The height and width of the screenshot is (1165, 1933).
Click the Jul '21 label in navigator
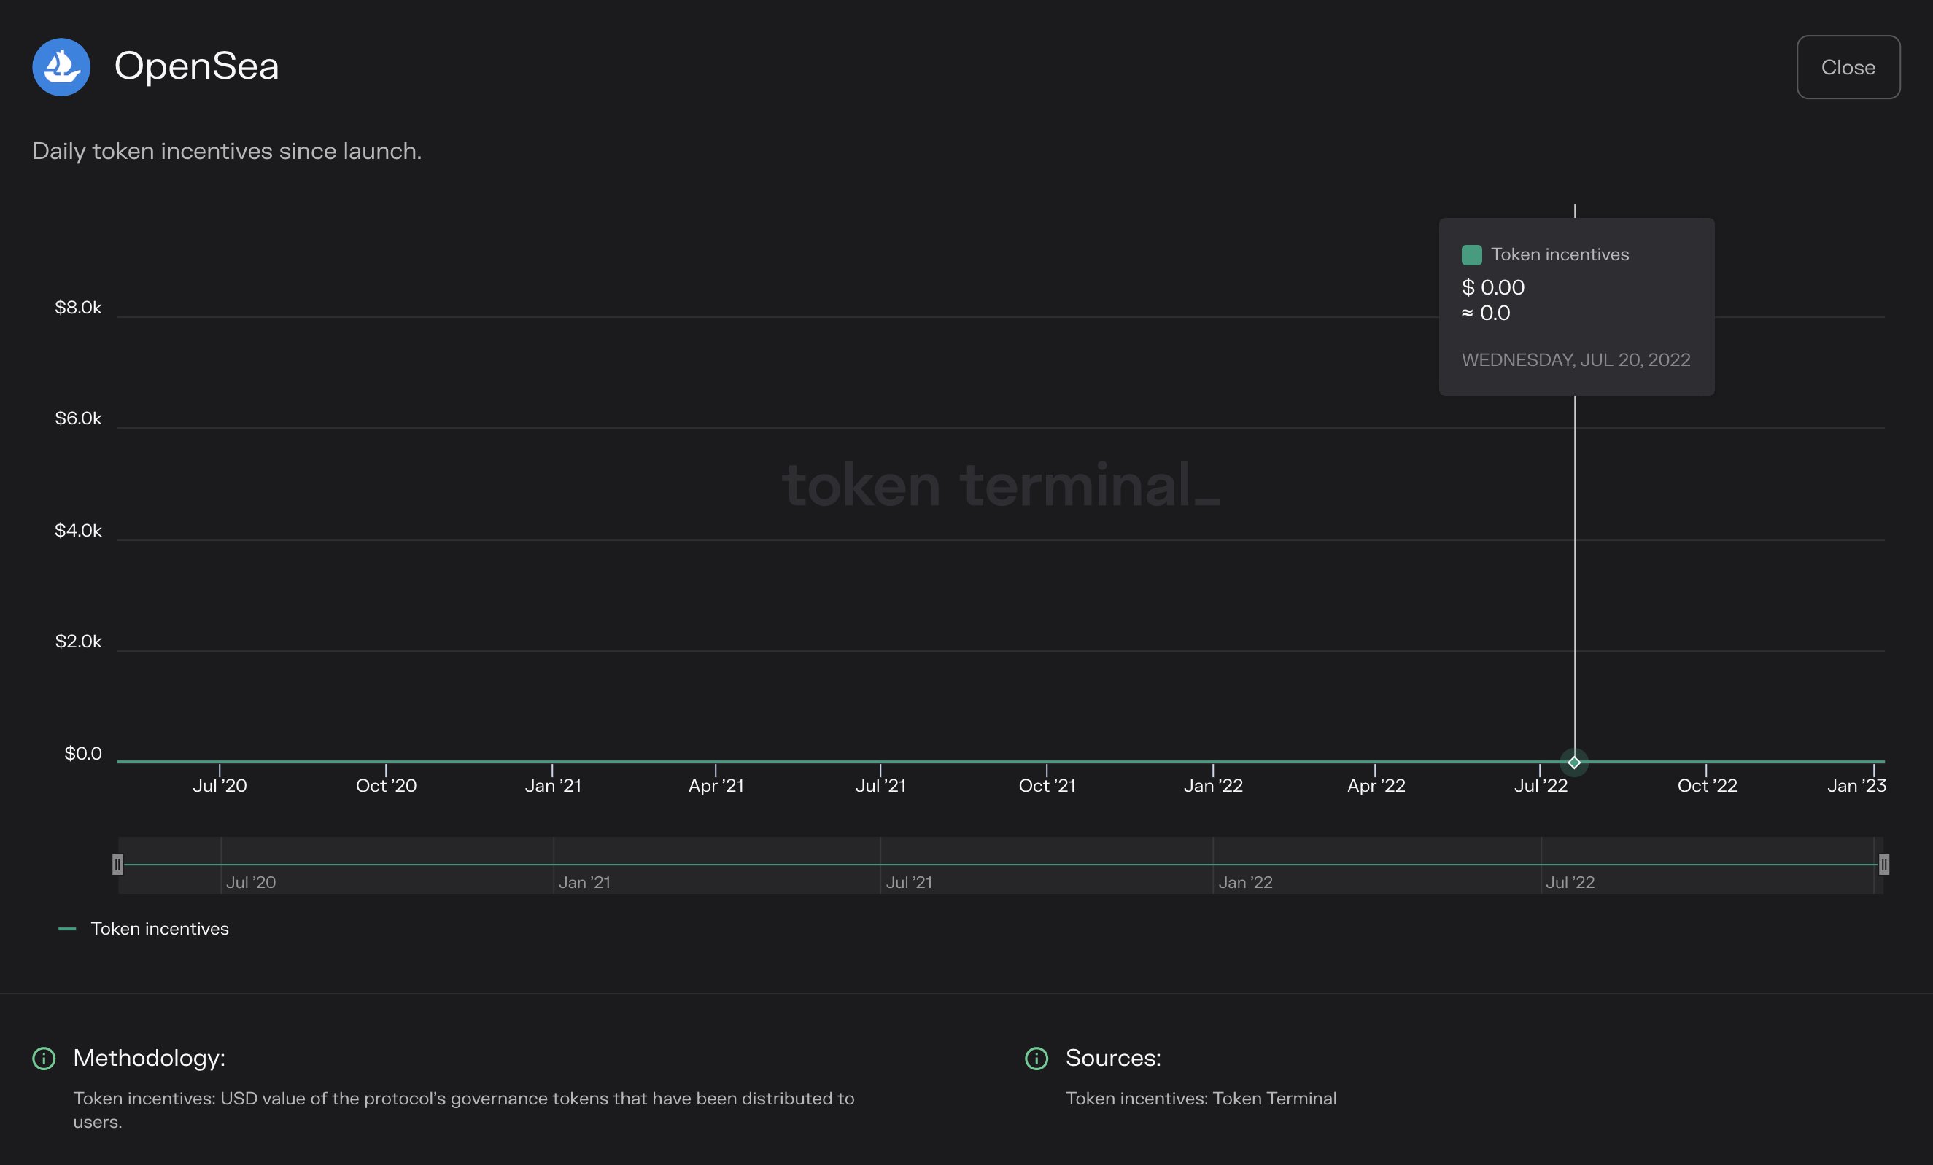coord(909,882)
